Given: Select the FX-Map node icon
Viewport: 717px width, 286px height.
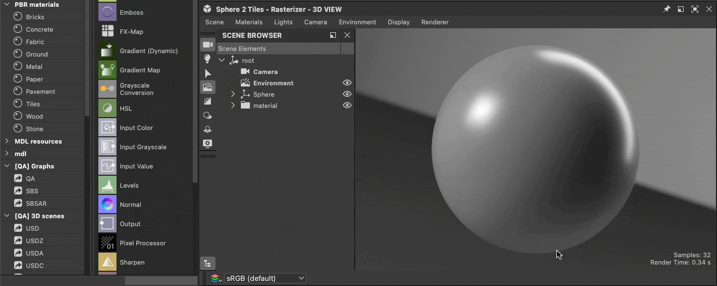Looking at the screenshot, I should pos(107,31).
